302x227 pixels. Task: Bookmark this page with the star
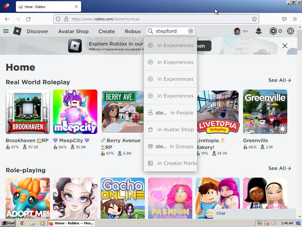[x=255, y=19]
